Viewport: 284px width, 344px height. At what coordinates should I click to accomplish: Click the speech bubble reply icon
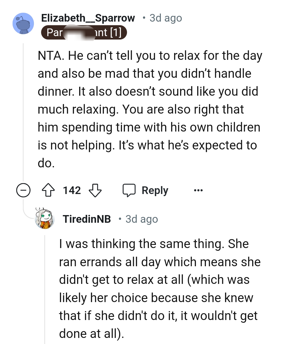[x=130, y=190]
